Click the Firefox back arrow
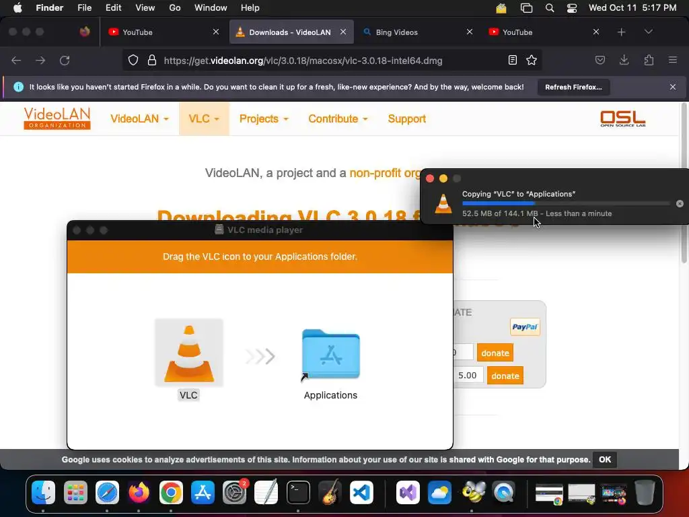 click(x=16, y=61)
